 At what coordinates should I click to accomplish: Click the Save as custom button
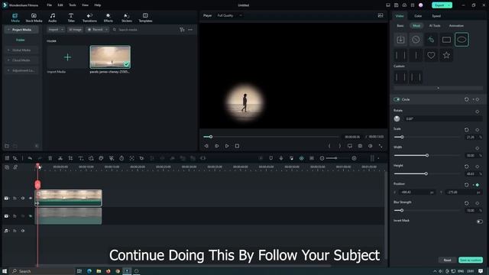click(x=471, y=260)
